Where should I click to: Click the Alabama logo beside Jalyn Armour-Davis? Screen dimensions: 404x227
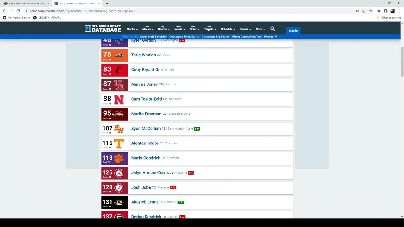(x=119, y=173)
